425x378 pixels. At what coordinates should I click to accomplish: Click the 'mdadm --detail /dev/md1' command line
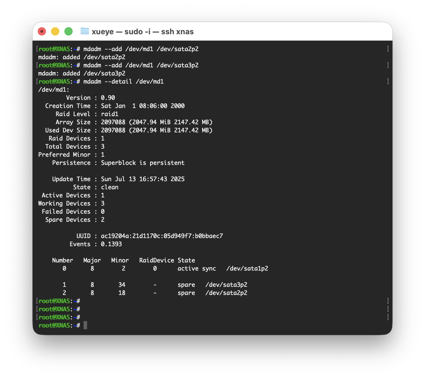click(123, 82)
